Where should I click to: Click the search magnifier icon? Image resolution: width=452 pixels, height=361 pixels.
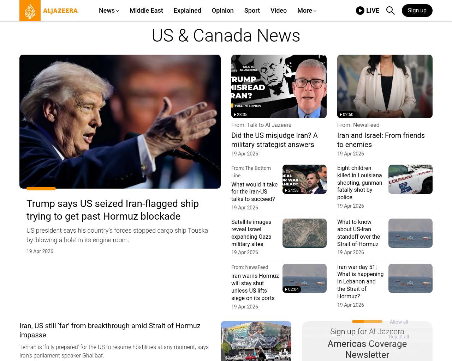tap(390, 11)
